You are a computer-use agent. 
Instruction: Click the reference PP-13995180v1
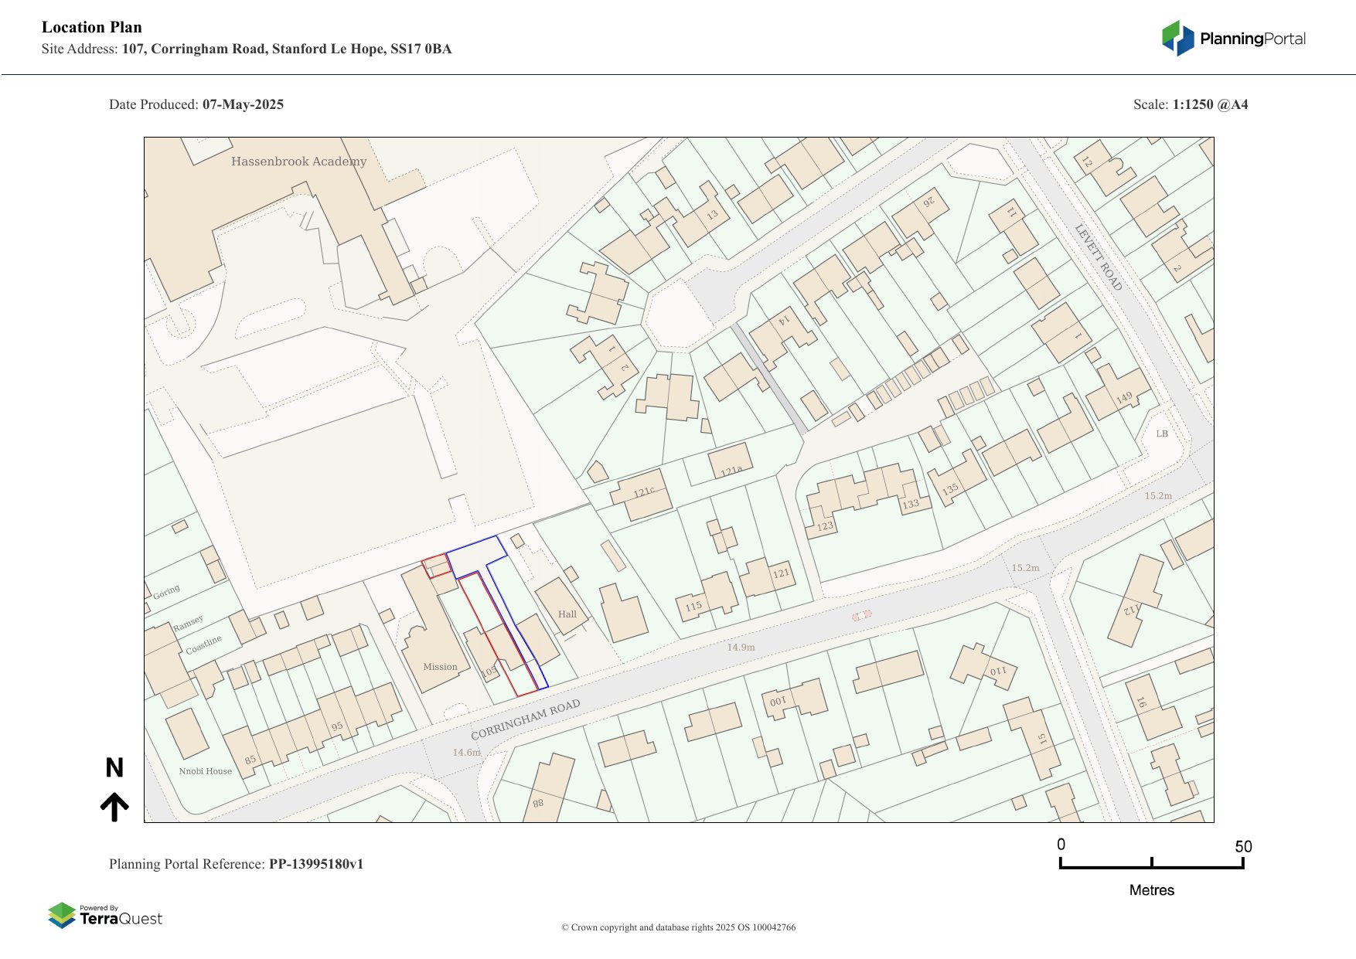[x=315, y=864]
